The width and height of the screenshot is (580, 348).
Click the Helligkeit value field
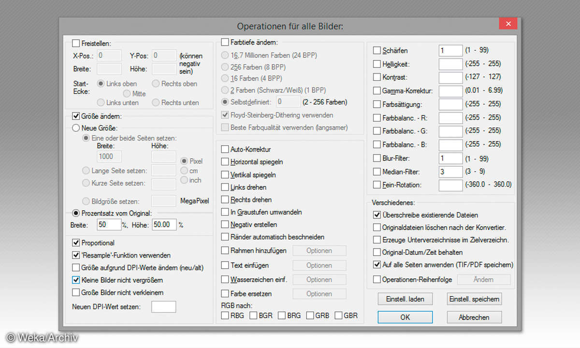point(450,64)
